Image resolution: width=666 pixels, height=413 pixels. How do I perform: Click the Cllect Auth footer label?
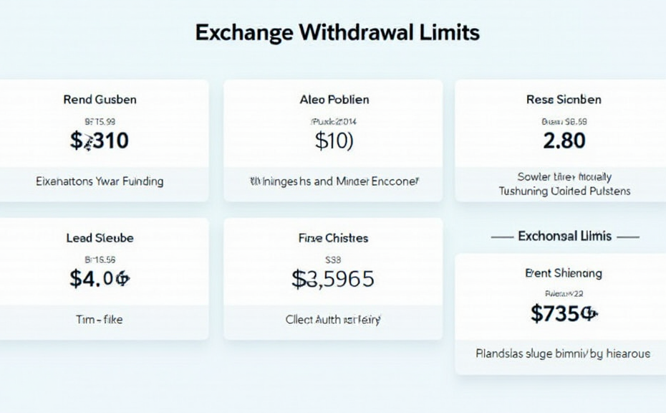tap(333, 320)
